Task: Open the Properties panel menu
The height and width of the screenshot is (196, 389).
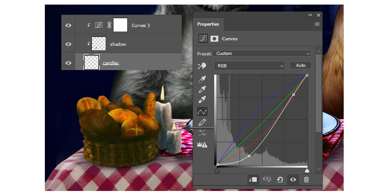Action: coord(317,24)
